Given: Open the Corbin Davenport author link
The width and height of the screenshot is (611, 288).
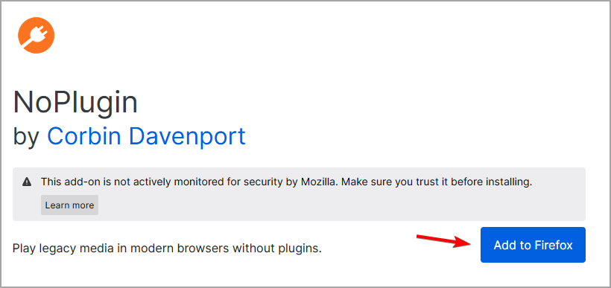Looking at the screenshot, I should (x=146, y=136).
